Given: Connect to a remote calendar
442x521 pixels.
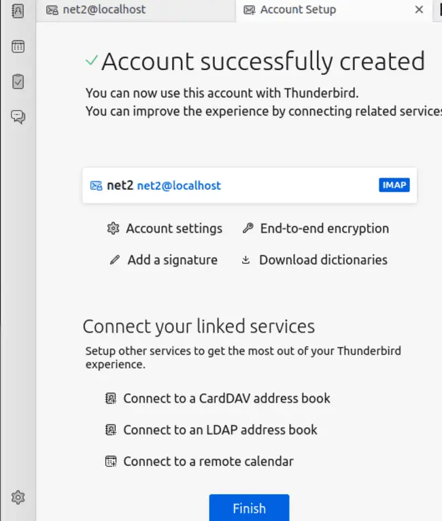Looking at the screenshot, I should [x=199, y=462].
